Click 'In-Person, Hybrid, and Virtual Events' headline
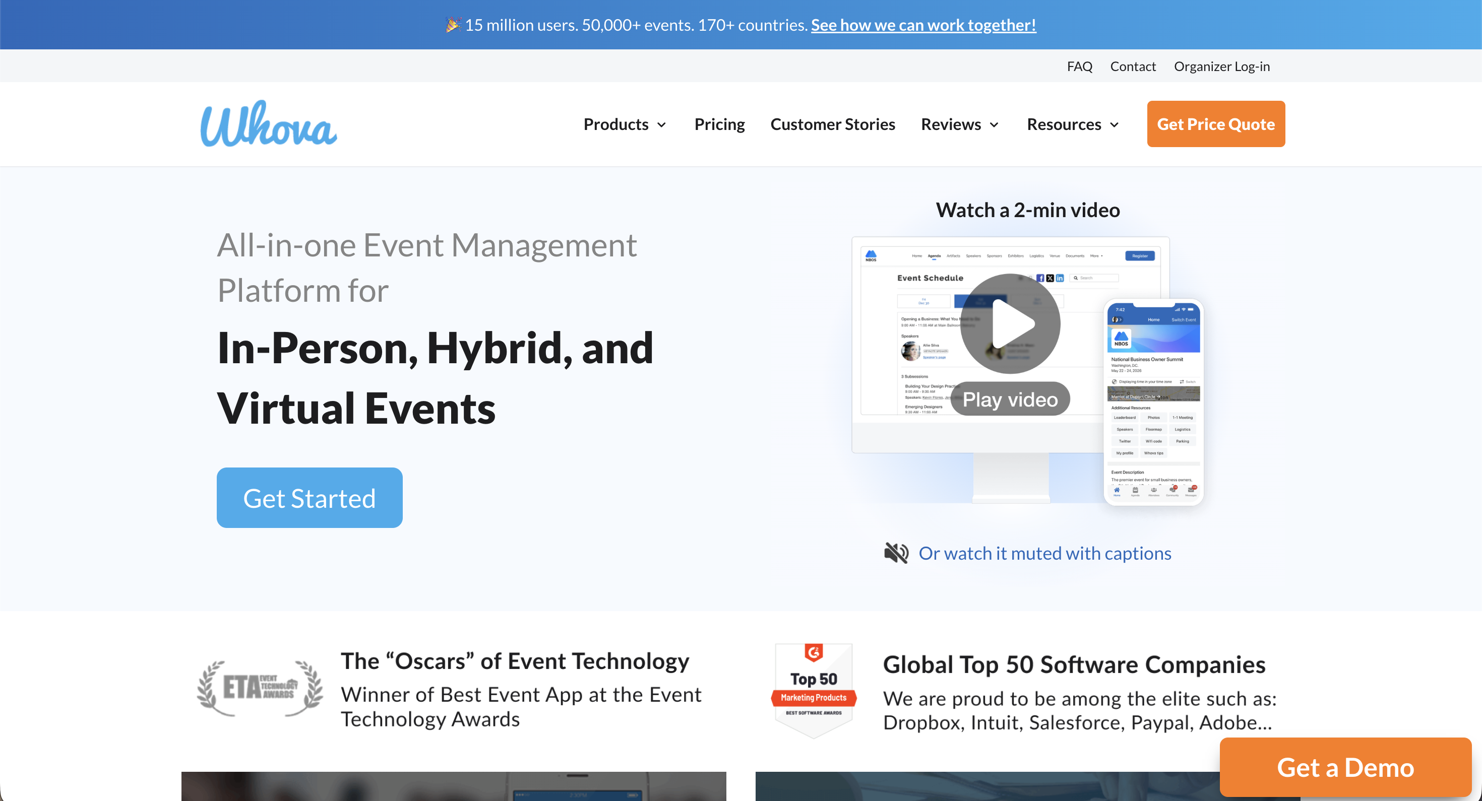 pyautogui.click(x=436, y=378)
